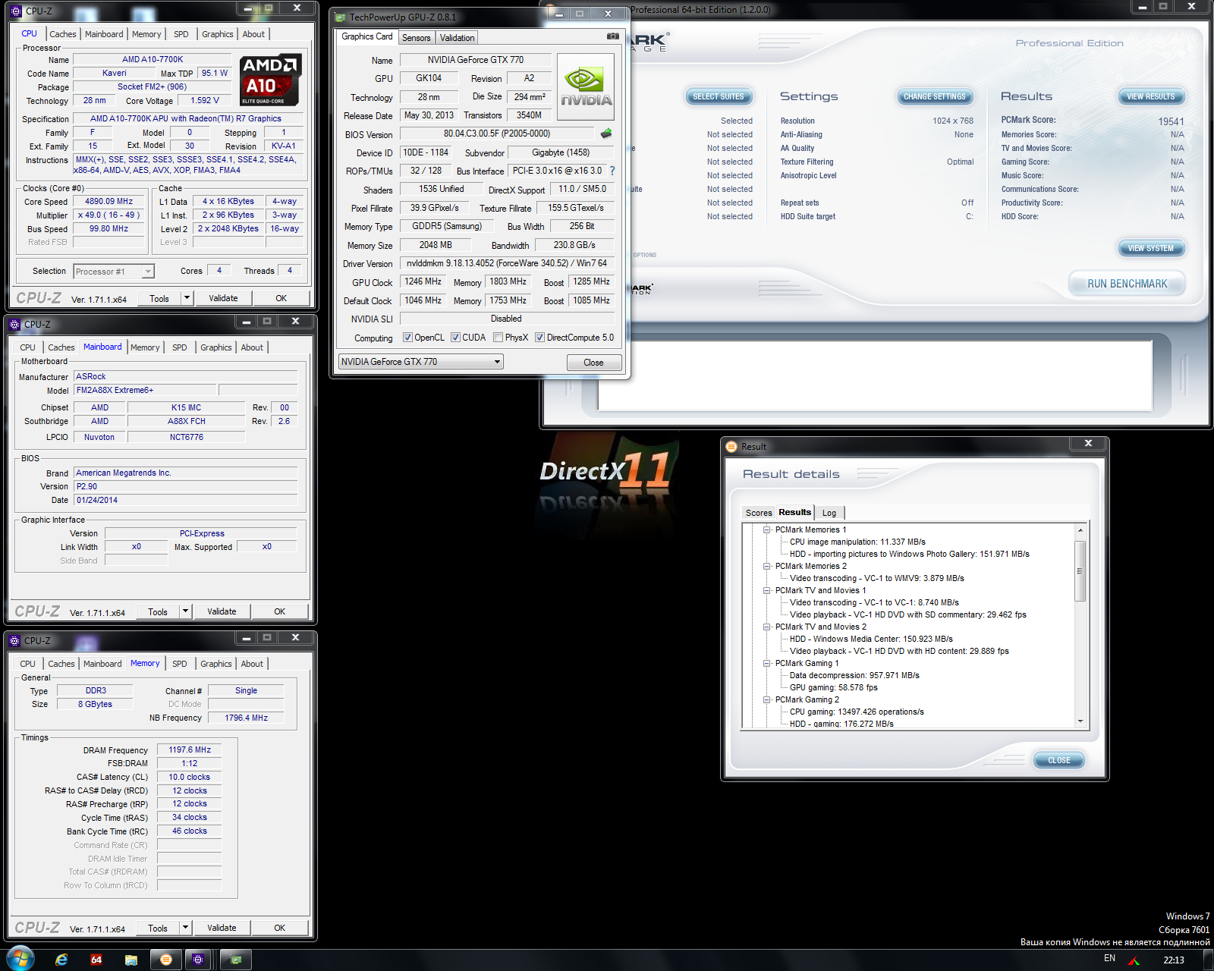Screen dimensions: 1214x971
Task: Click the Device ID field in GPU-Z
Action: coord(426,152)
